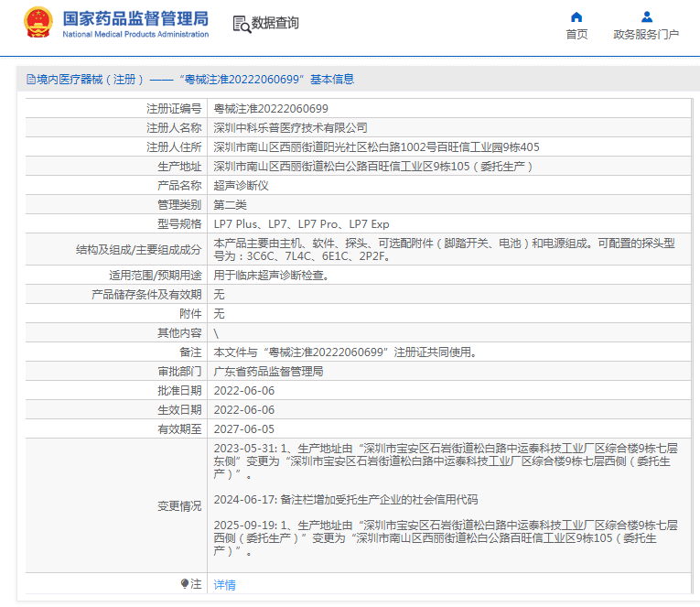Click the document icon before 境内医疗器械
700x607 pixels.
tap(31, 80)
